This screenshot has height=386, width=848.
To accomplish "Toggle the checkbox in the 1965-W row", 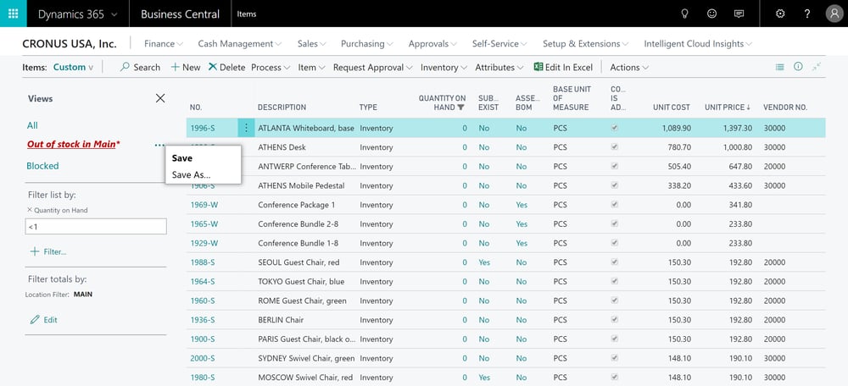I will pos(614,223).
